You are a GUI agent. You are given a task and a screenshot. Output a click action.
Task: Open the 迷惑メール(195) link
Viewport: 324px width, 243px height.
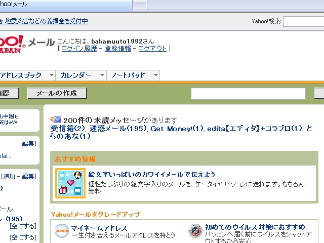pos(118,129)
